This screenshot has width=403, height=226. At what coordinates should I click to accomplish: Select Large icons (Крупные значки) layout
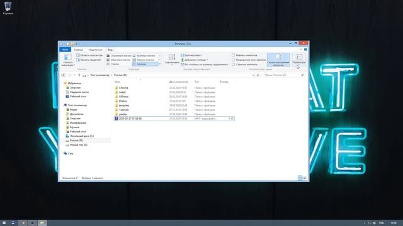pyautogui.click(x=144, y=56)
